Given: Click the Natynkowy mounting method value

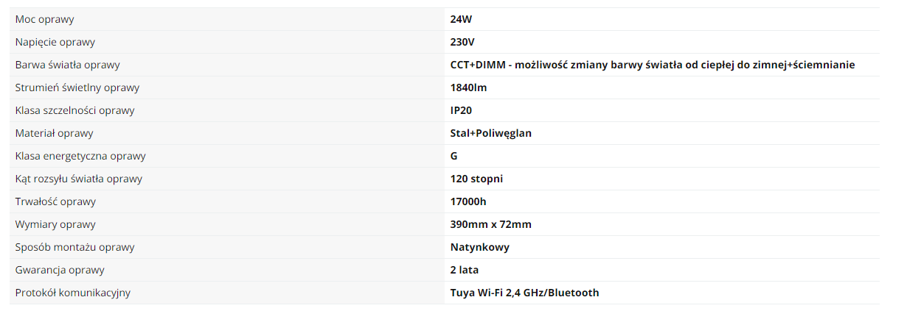Looking at the screenshot, I should pyautogui.click(x=479, y=247).
